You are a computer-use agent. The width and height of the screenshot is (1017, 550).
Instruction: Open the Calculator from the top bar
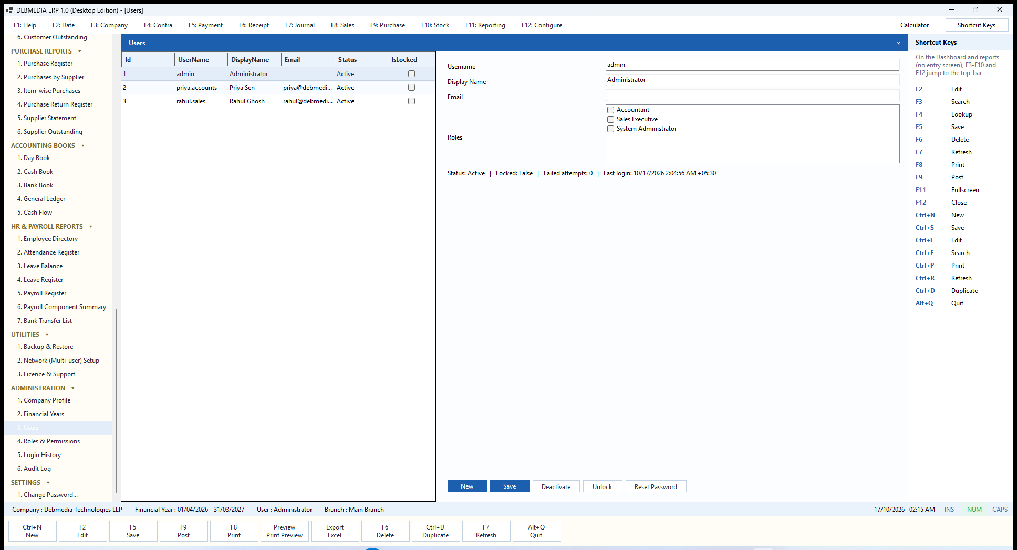coord(915,25)
